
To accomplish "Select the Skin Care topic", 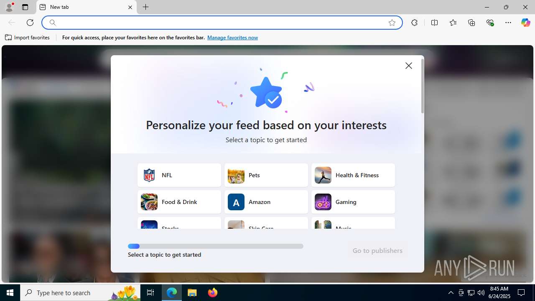I will pyautogui.click(x=266, y=223).
